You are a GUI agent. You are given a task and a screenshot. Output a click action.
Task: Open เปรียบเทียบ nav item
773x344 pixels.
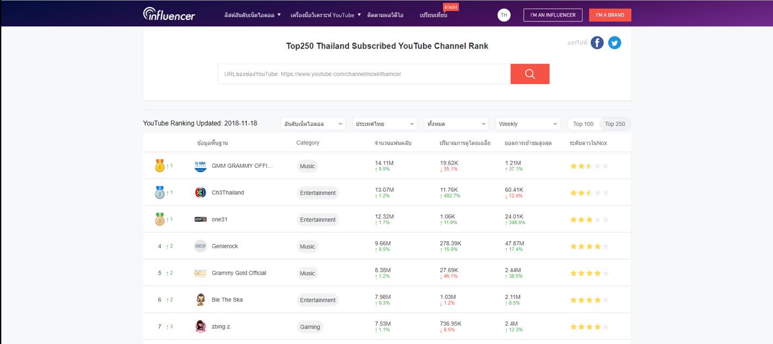click(x=433, y=15)
